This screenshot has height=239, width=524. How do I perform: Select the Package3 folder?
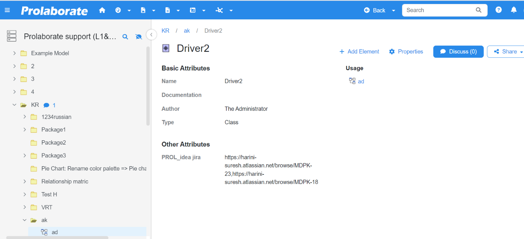pos(54,155)
